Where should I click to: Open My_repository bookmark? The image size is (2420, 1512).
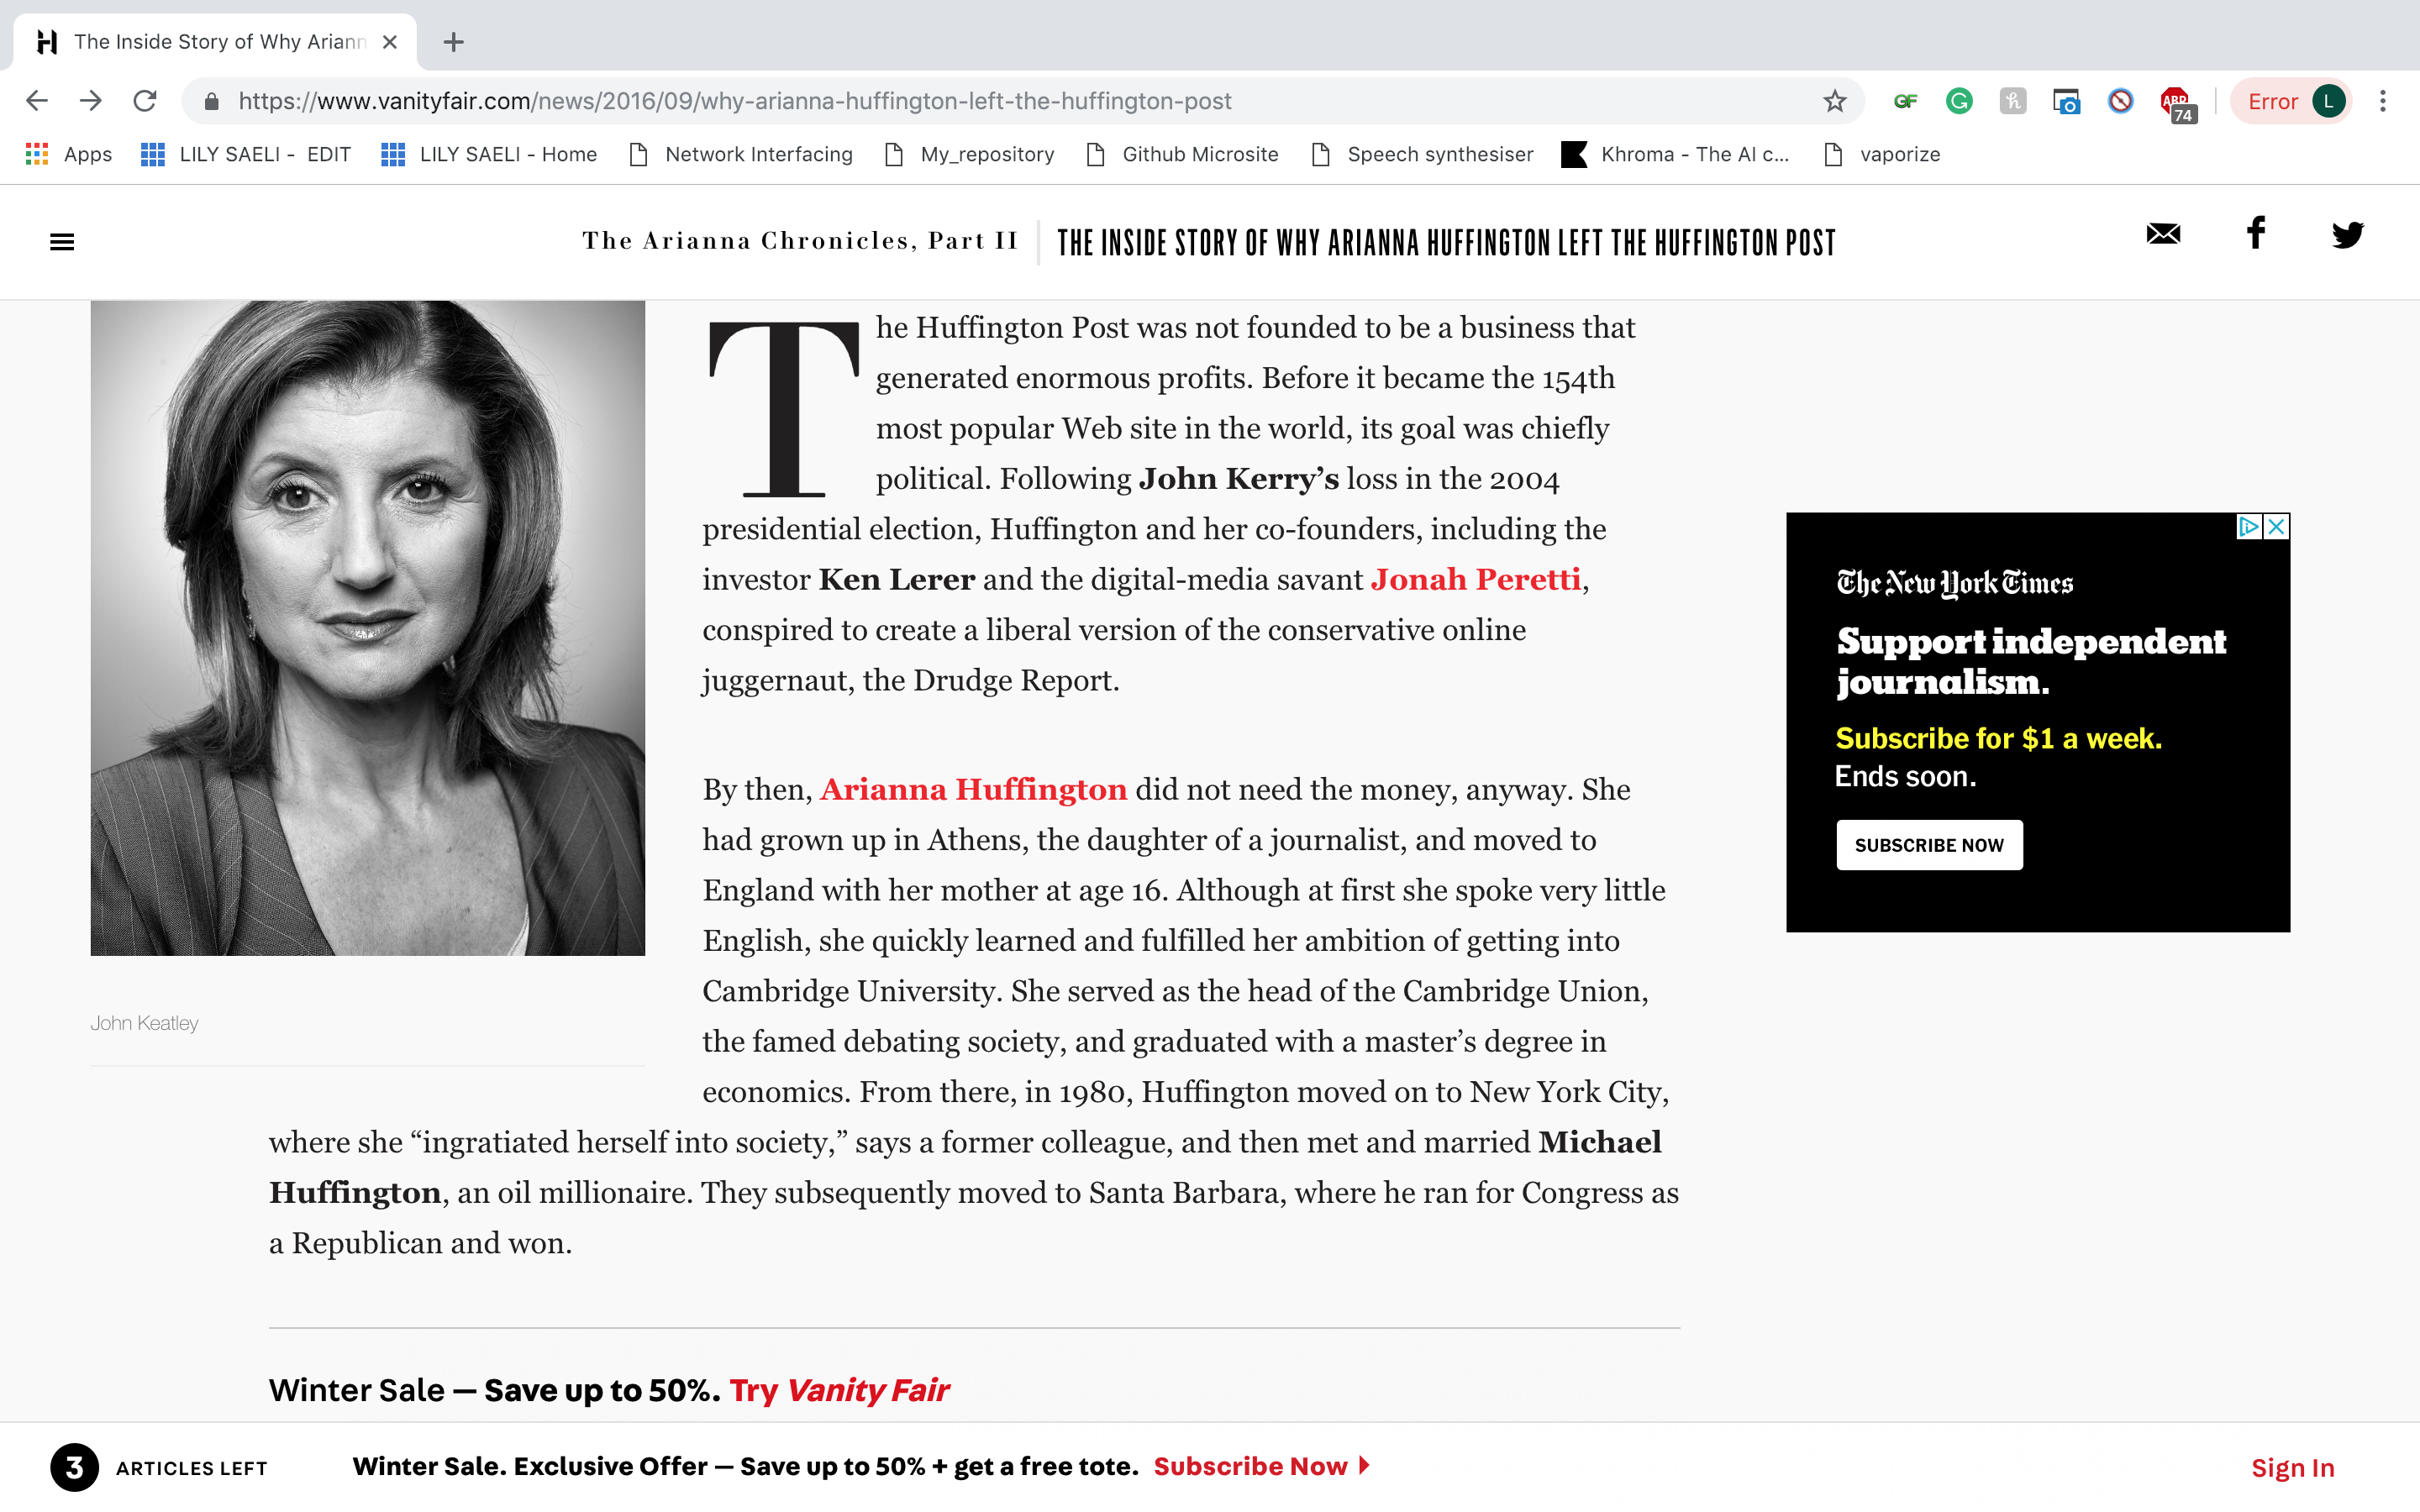(970, 154)
